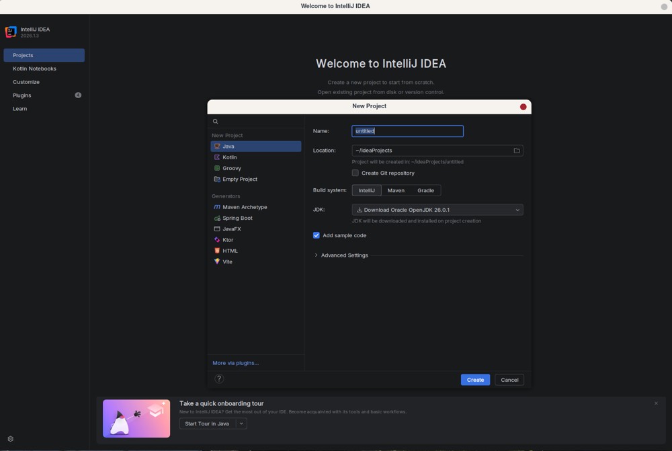Image resolution: width=672 pixels, height=451 pixels.
Task: Open the settings gear on the welcome screen
Action: pyautogui.click(x=10, y=439)
